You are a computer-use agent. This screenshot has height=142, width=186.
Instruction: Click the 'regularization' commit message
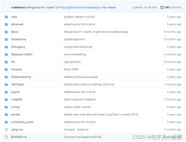pyautogui.click(x=72, y=62)
